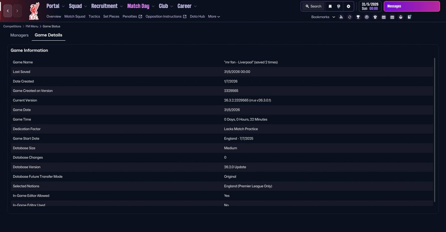
Task: Expand the Career menu chevron
Action: 195,6
